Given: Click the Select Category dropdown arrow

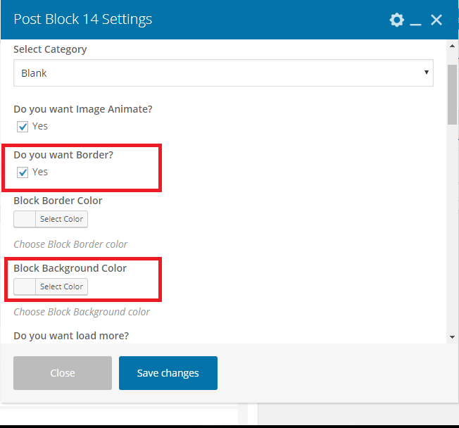Looking at the screenshot, I should tap(426, 73).
